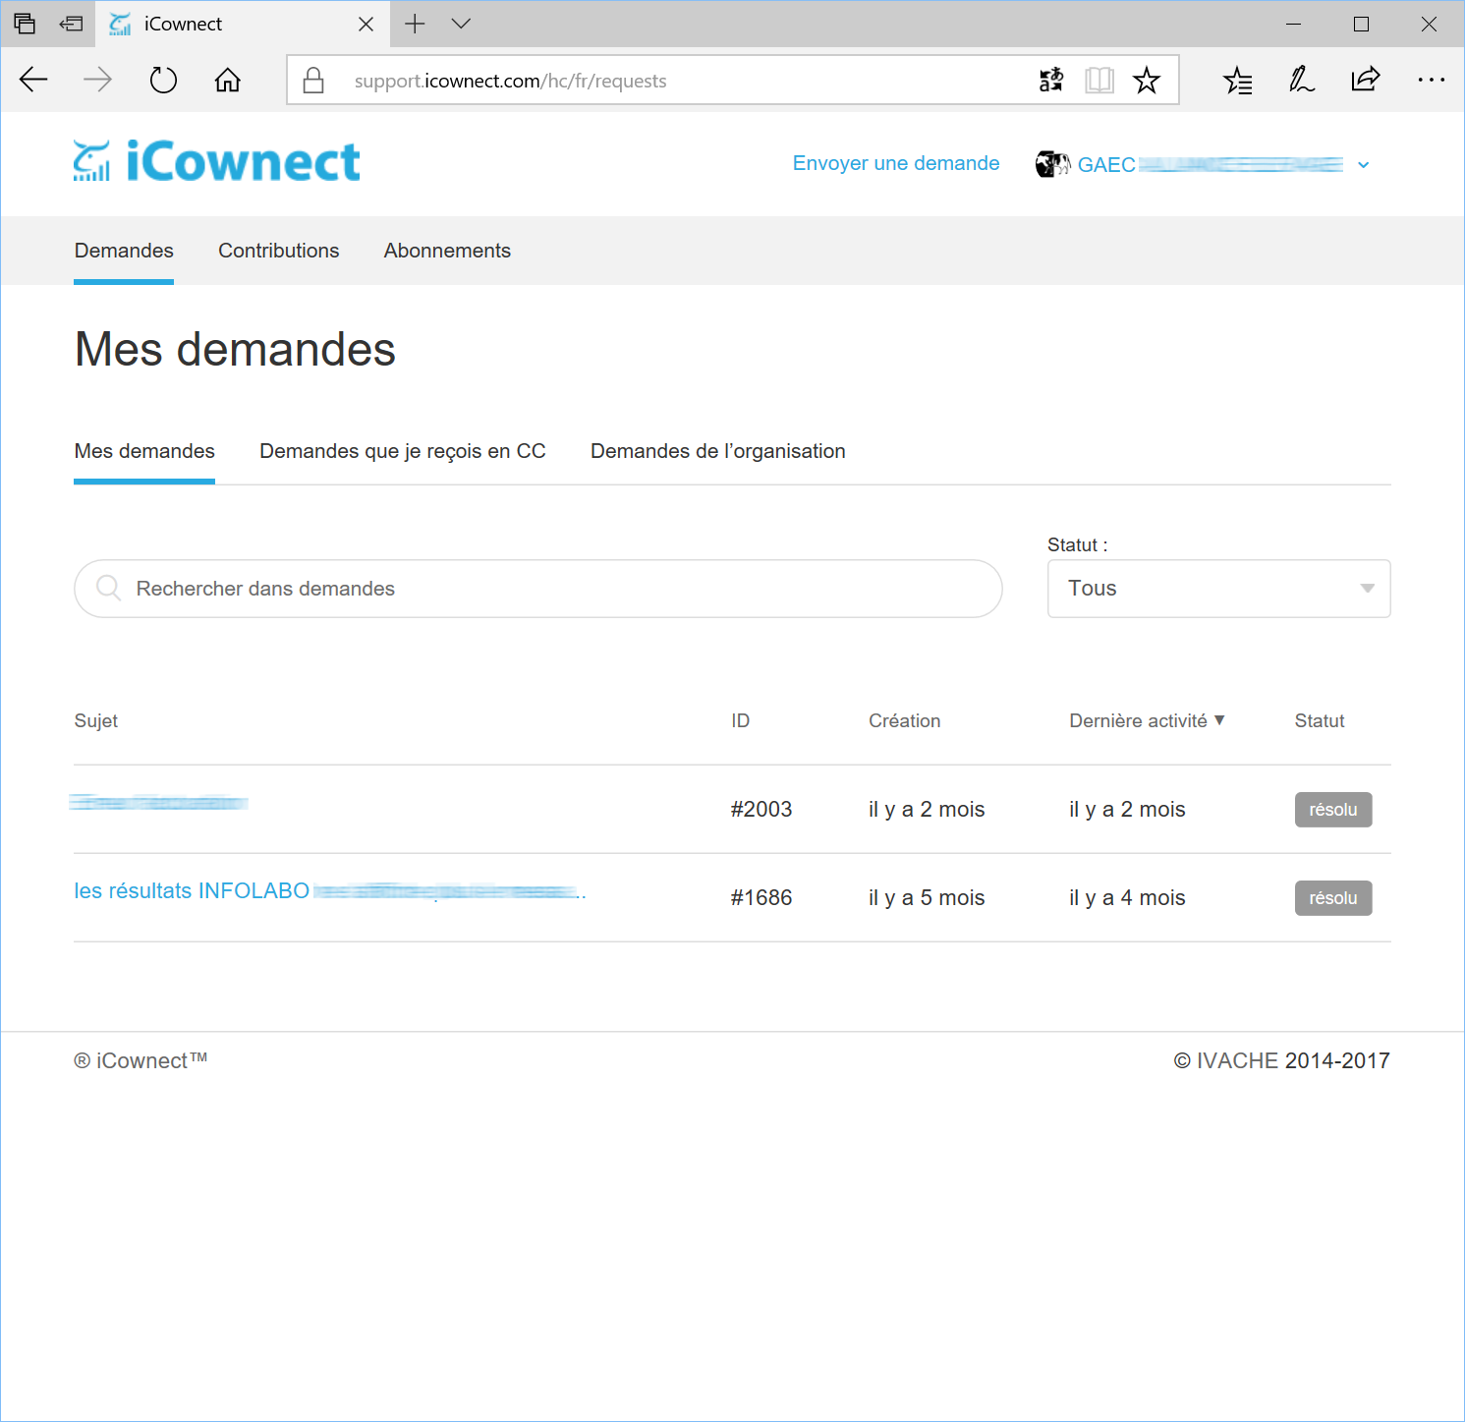1465x1422 pixels.
Task: Open the Statut Tous dropdown
Action: click(x=1218, y=589)
